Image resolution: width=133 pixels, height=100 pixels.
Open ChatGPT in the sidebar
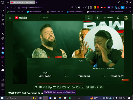(x=3, y=38)
